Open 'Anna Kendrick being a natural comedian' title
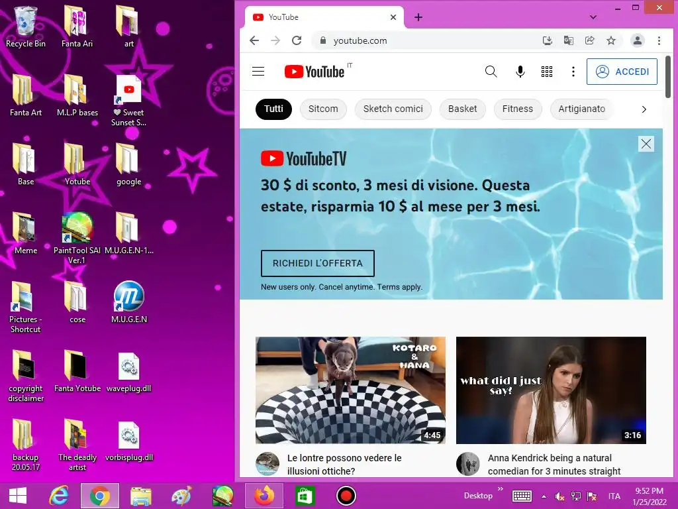The height and width of the screenshot is (509, 678). (554, 465)
